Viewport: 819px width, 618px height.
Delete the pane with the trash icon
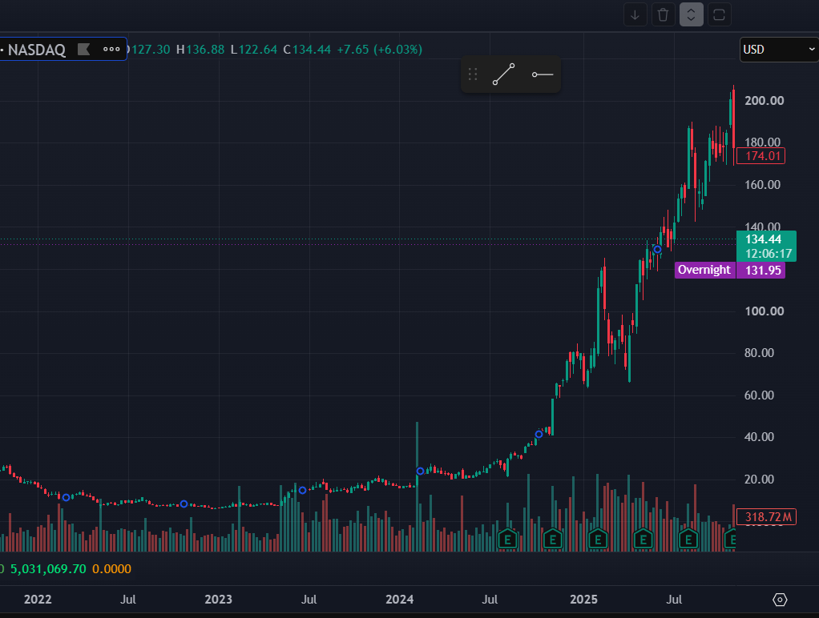pyautogui.click(x=663, y=14)
